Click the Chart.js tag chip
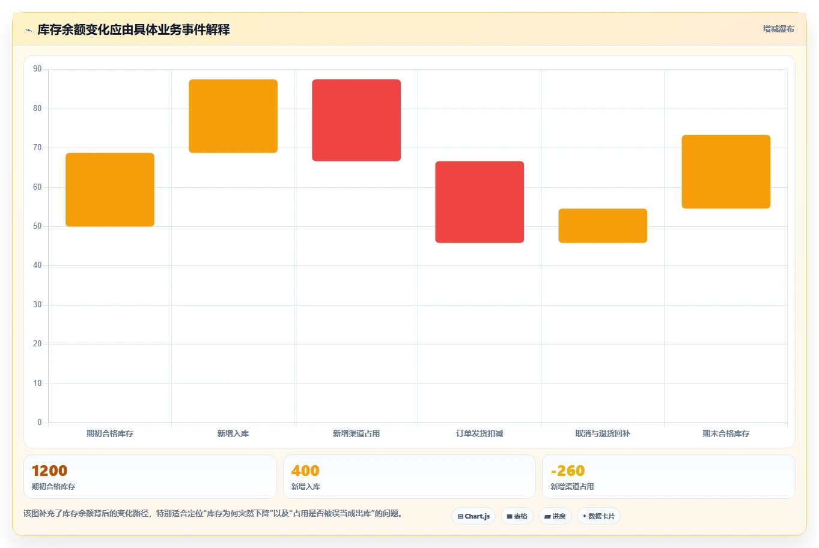 [473, 516]
